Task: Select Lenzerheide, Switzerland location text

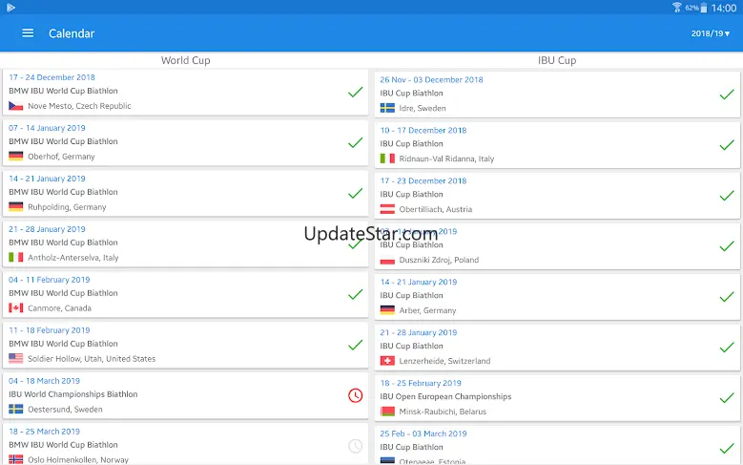Action: click(444, 361)
